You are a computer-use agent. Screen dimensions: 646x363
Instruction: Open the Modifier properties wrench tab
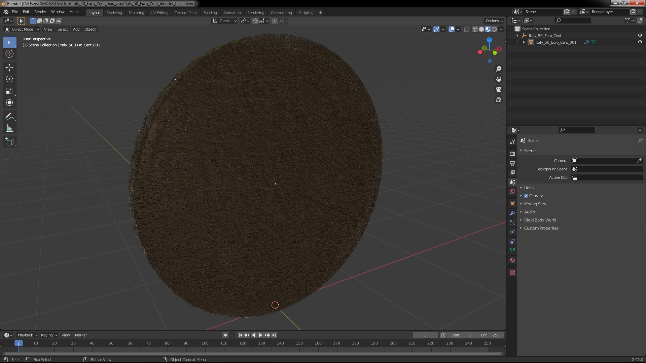(512, 213)
